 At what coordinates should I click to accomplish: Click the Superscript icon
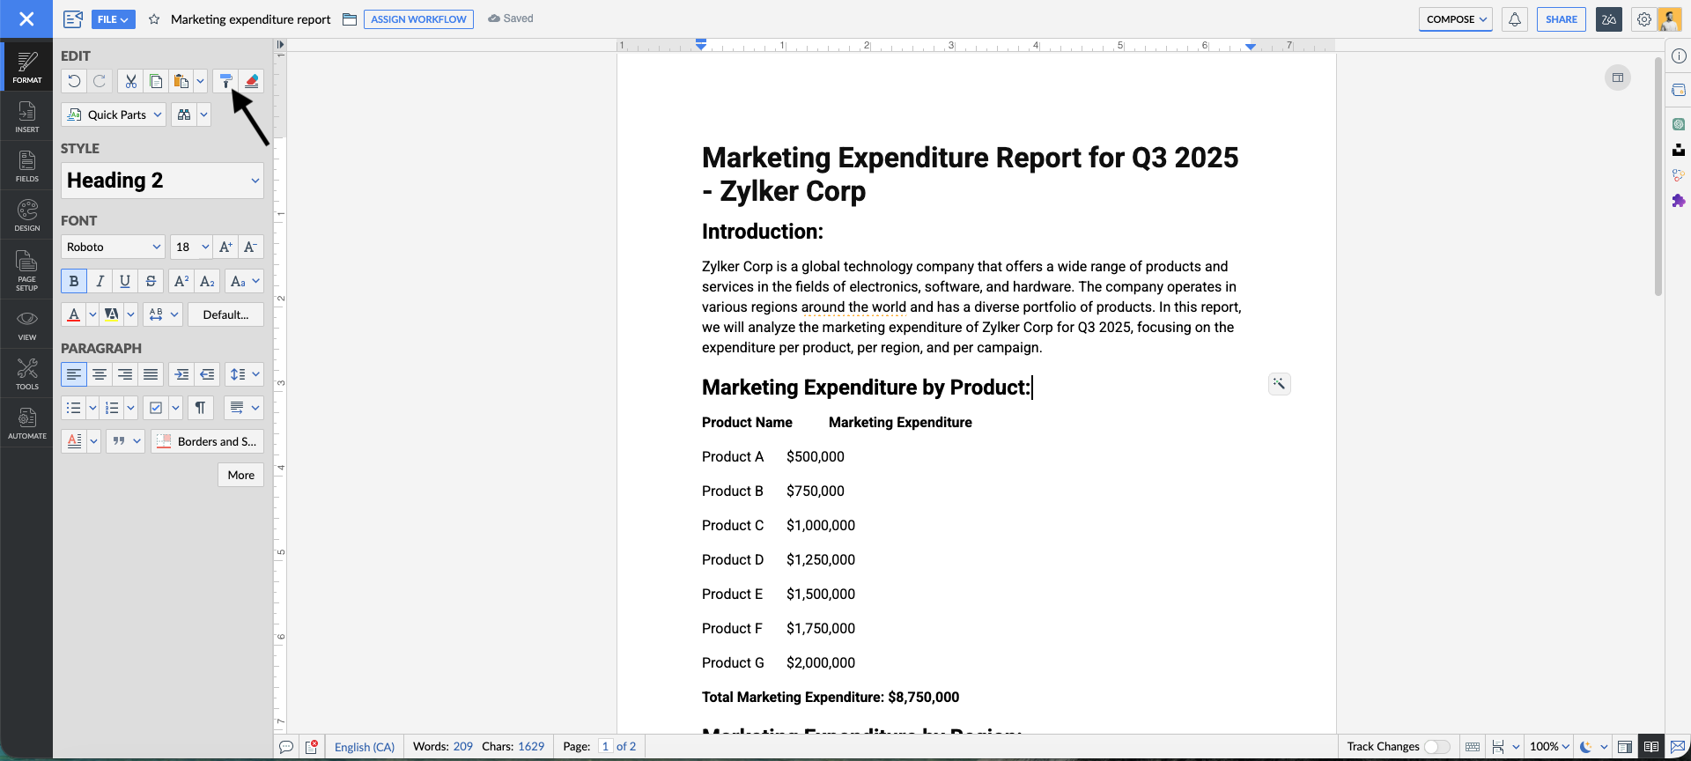pyautogui.click(x=181, y=281)
